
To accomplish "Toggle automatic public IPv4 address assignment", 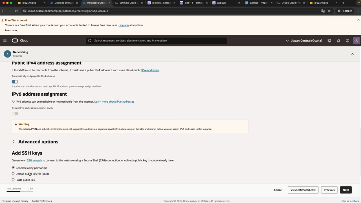I will pyautogui.click(x=15, y=82).
